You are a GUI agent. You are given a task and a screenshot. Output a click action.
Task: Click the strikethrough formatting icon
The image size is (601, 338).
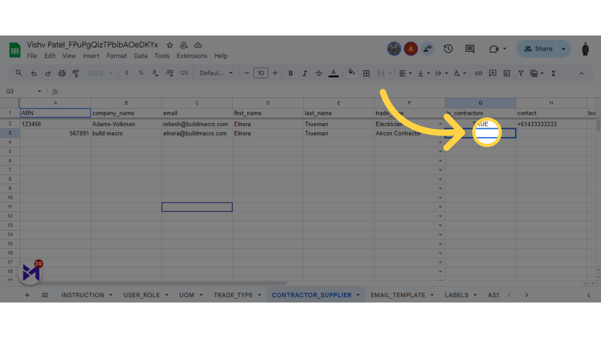click(x=318, y=74)
